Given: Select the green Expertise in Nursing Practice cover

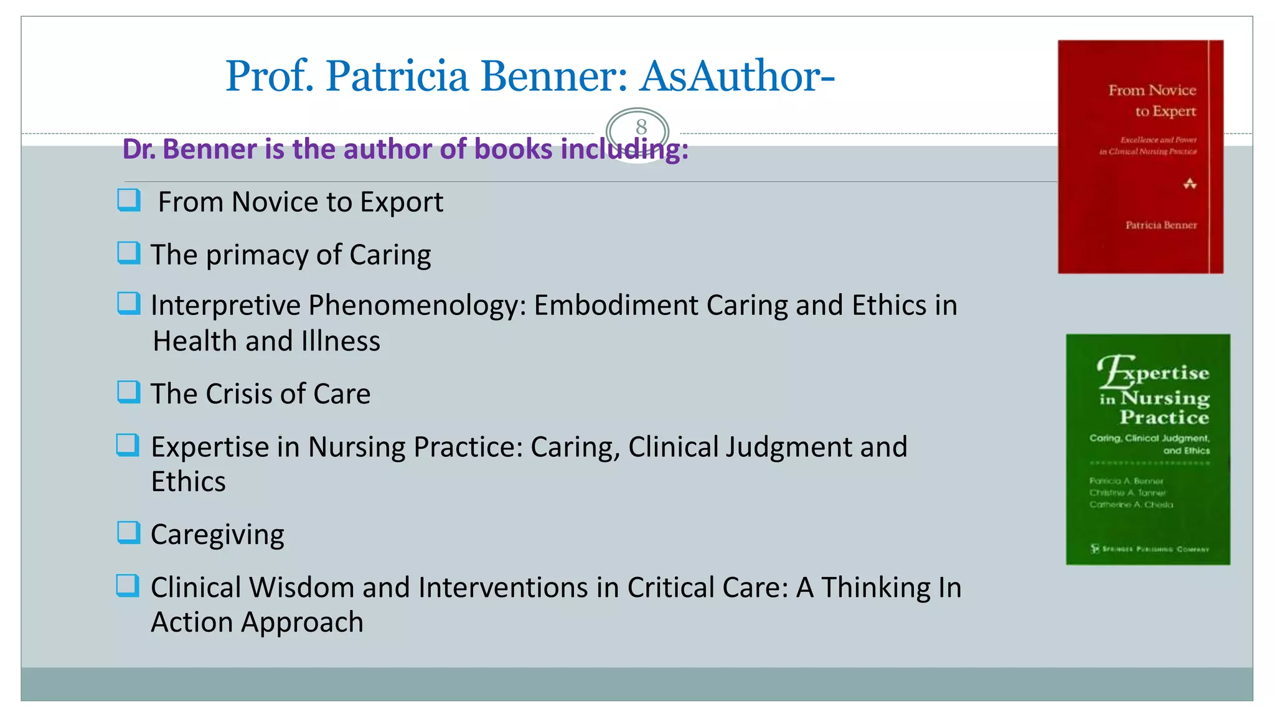Looking at the screenshot, I should click(1148, 449).
